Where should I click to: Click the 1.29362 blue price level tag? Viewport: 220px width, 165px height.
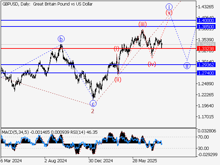tap(206, 65)
